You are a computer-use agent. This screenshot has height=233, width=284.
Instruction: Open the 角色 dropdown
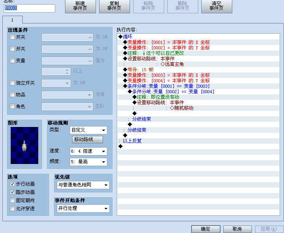(x=67, y=107)
